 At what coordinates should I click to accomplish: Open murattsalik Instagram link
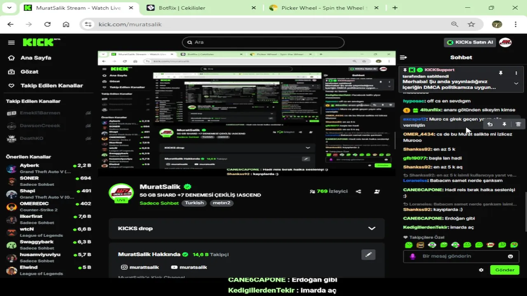[x=140, y=267]
